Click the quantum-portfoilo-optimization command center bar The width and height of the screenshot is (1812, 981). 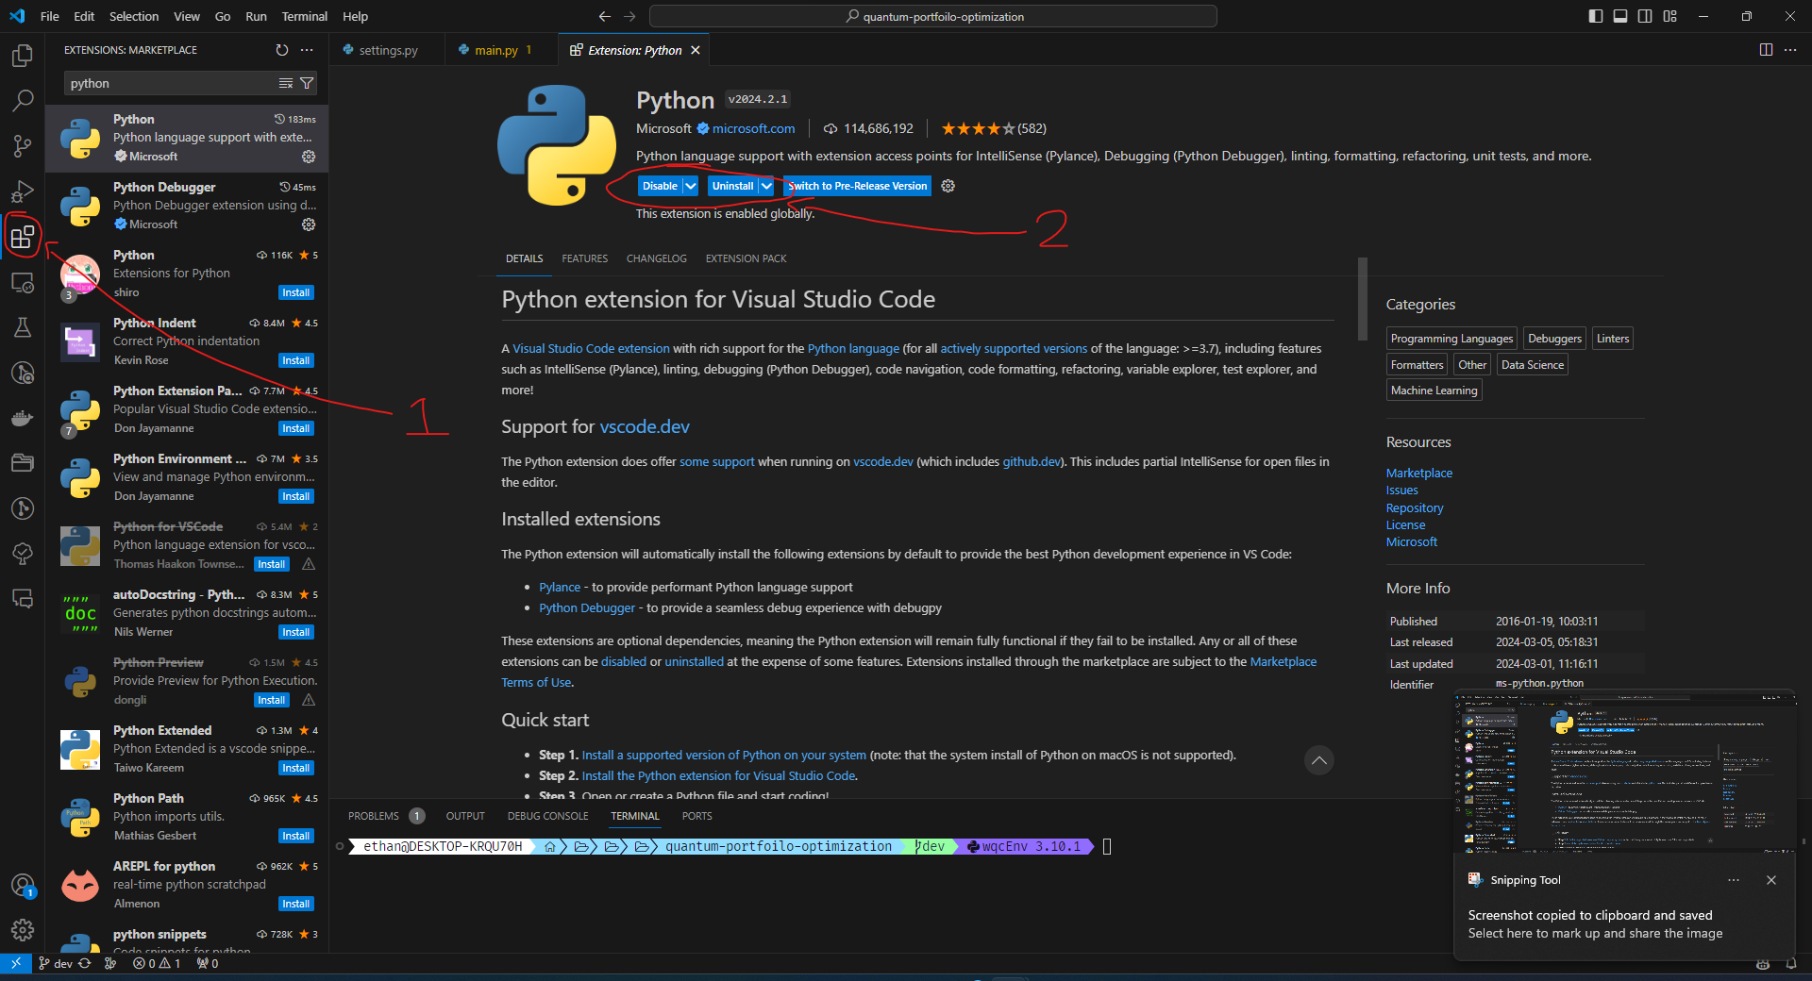[x=932, y=16]
